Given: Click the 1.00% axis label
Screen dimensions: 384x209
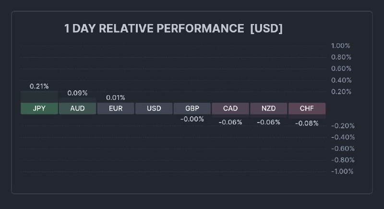Looking at the screenshot, I should (x=341, y=46).
